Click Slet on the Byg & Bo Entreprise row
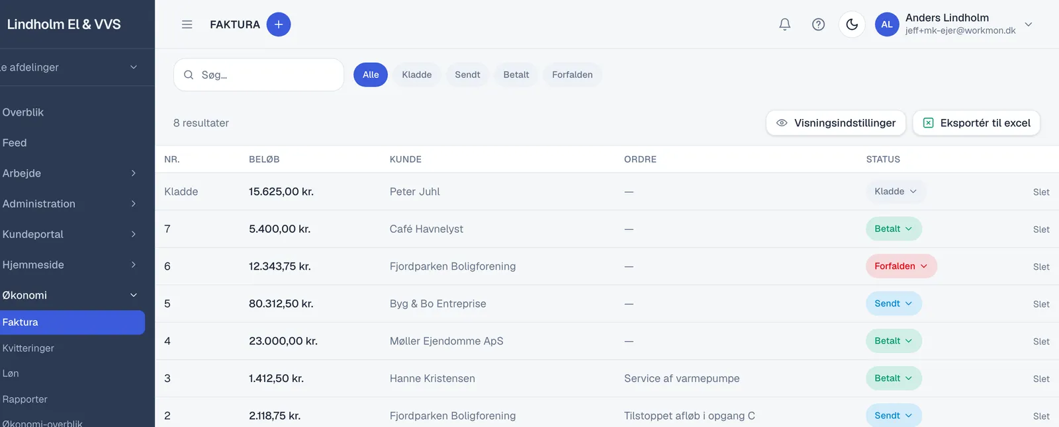1059x427 pixels. coord(1041,304)
